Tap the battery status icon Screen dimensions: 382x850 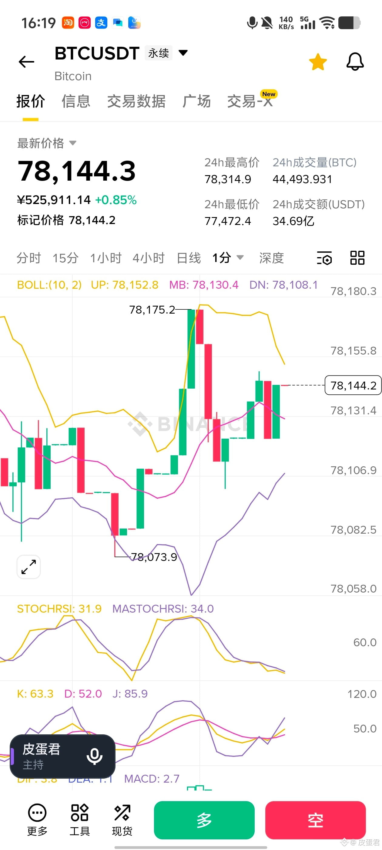click(x=349, y=22)
